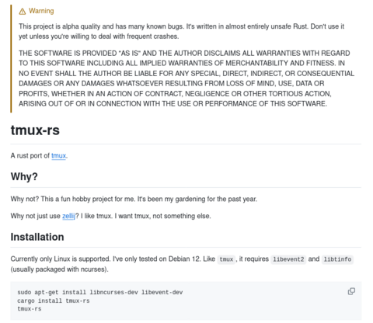Open the tmux hyperlink

point(58,155)
